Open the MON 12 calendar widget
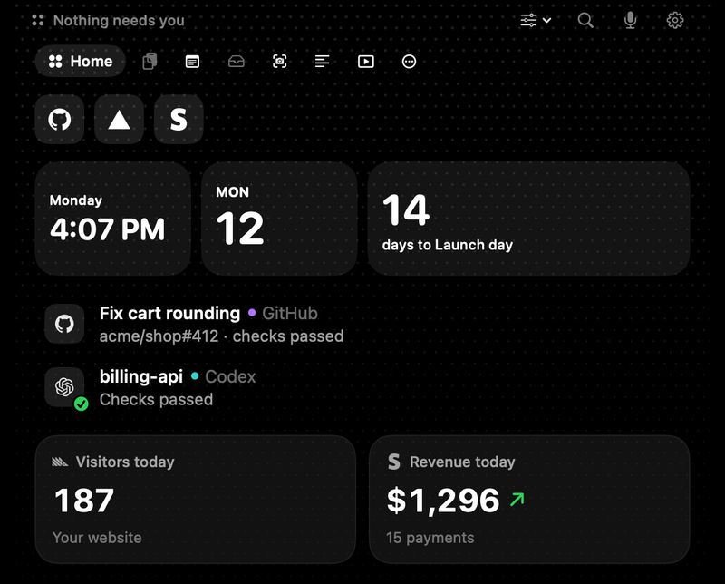Viewport: 725px width, 584px height. 279,219
